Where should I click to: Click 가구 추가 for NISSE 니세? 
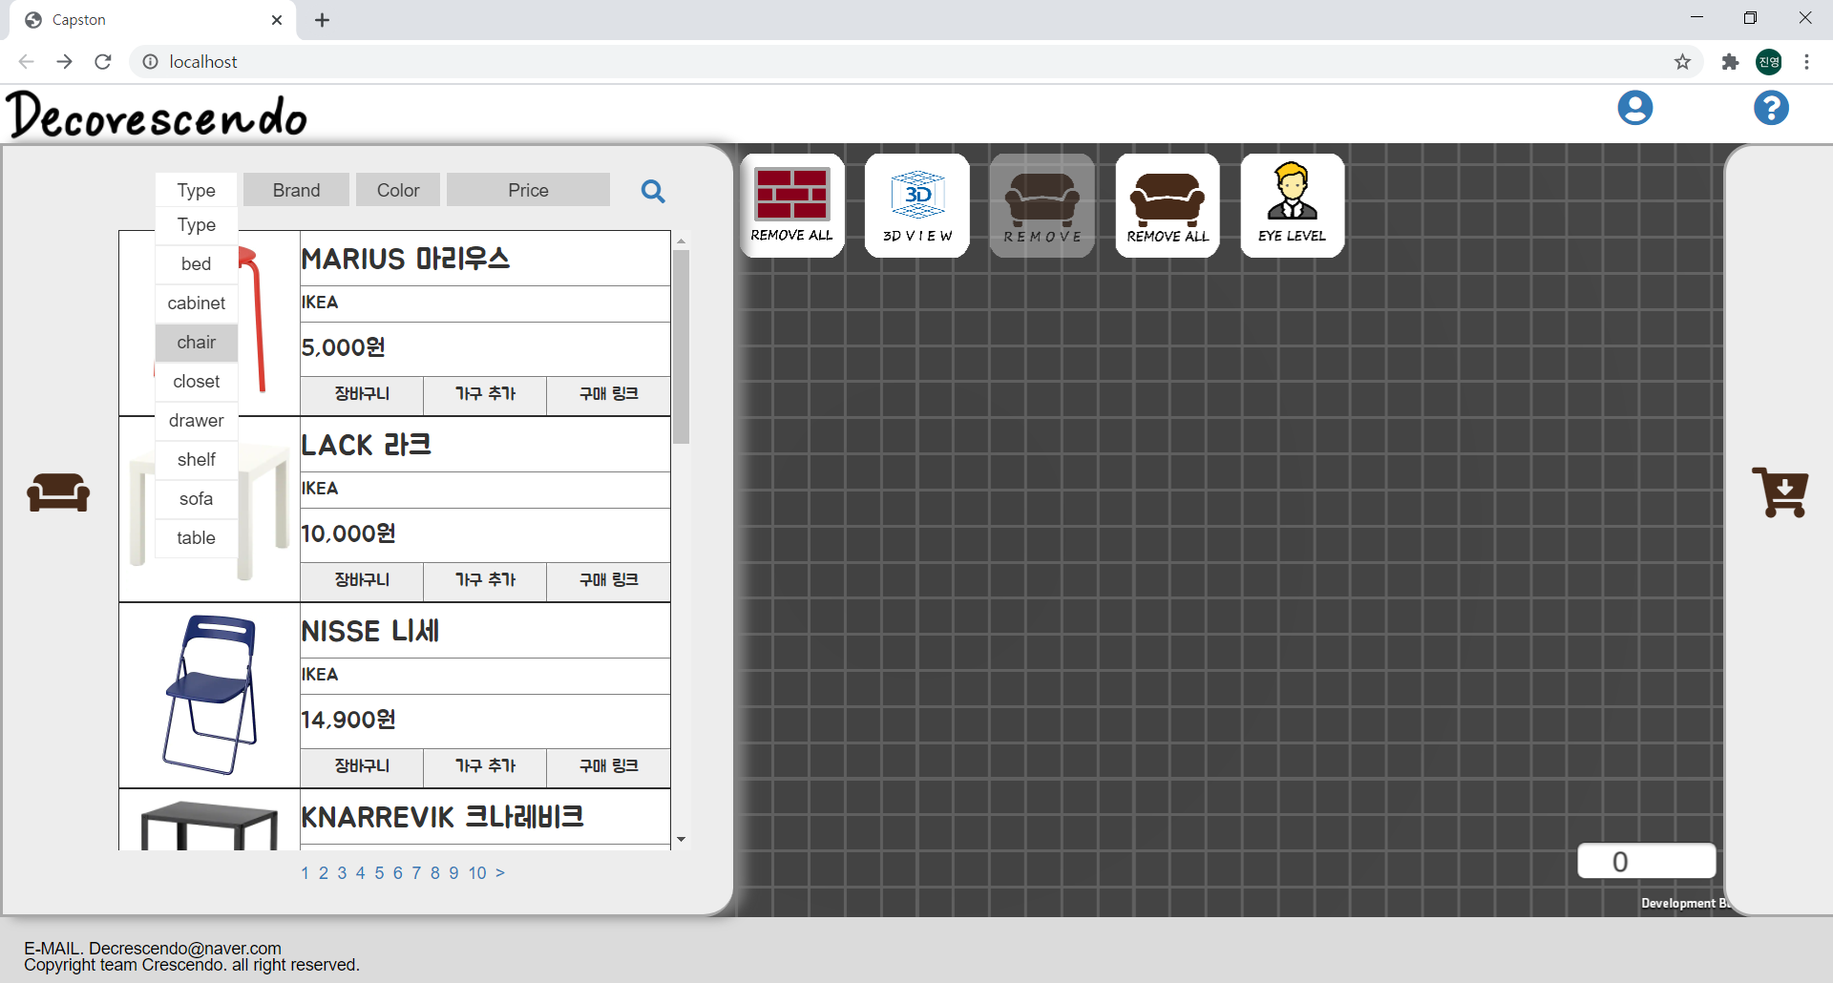484,766
